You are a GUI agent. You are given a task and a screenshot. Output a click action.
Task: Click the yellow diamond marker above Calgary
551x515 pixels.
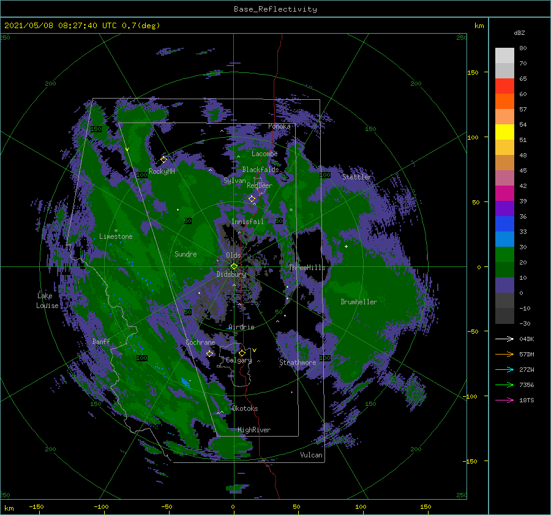pyautogui.click(x=242, y=353)
